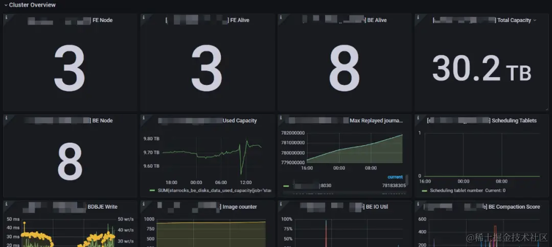Click the 30.2 TB total capacity value

coord(481,69)
